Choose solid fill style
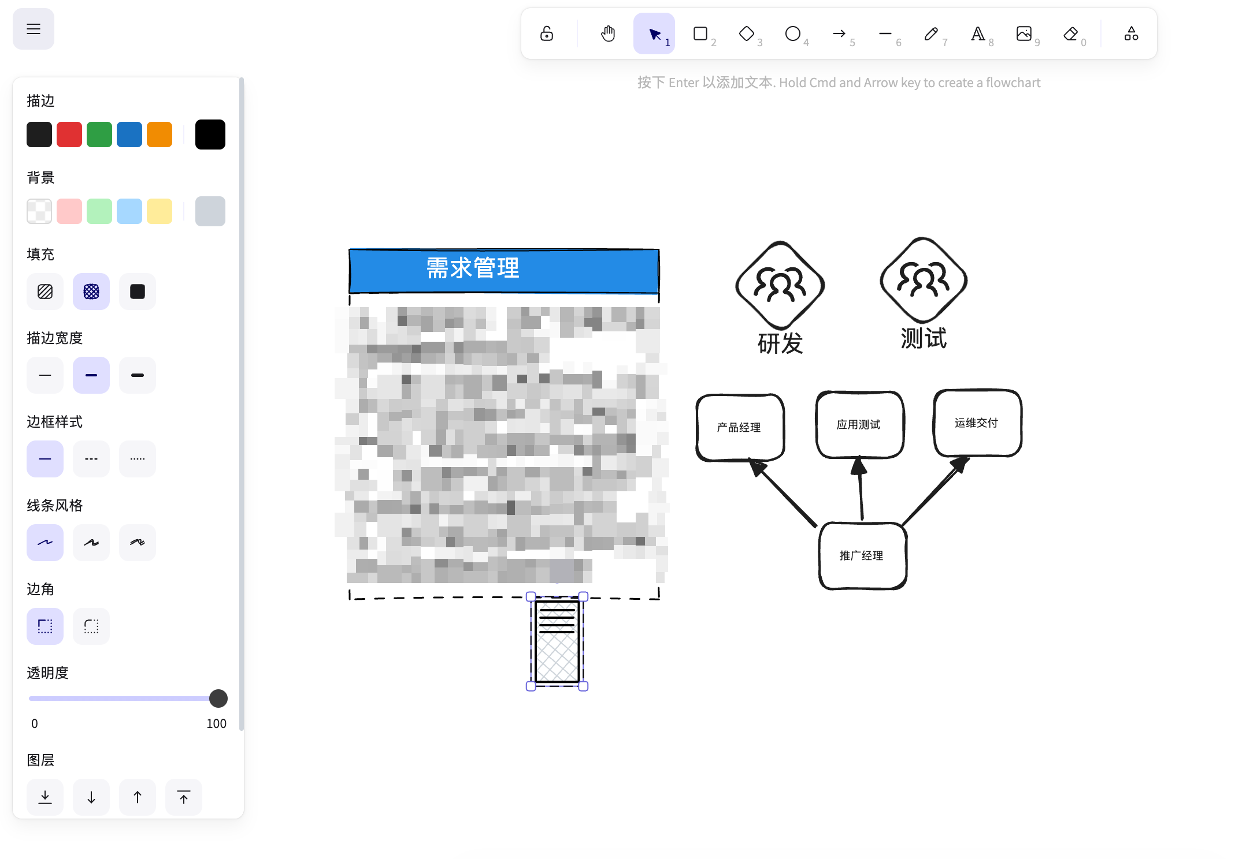The image size is (1246, 859). pyautogui.click(x=138, y=292)
